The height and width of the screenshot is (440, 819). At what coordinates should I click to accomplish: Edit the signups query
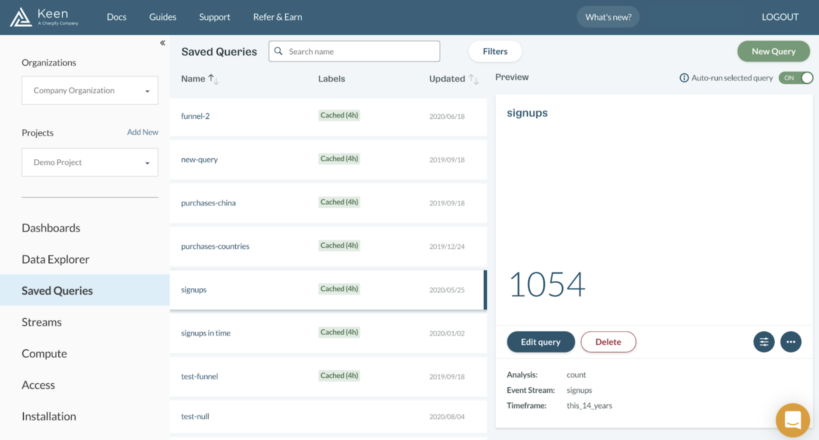click(x=541, y=342)
